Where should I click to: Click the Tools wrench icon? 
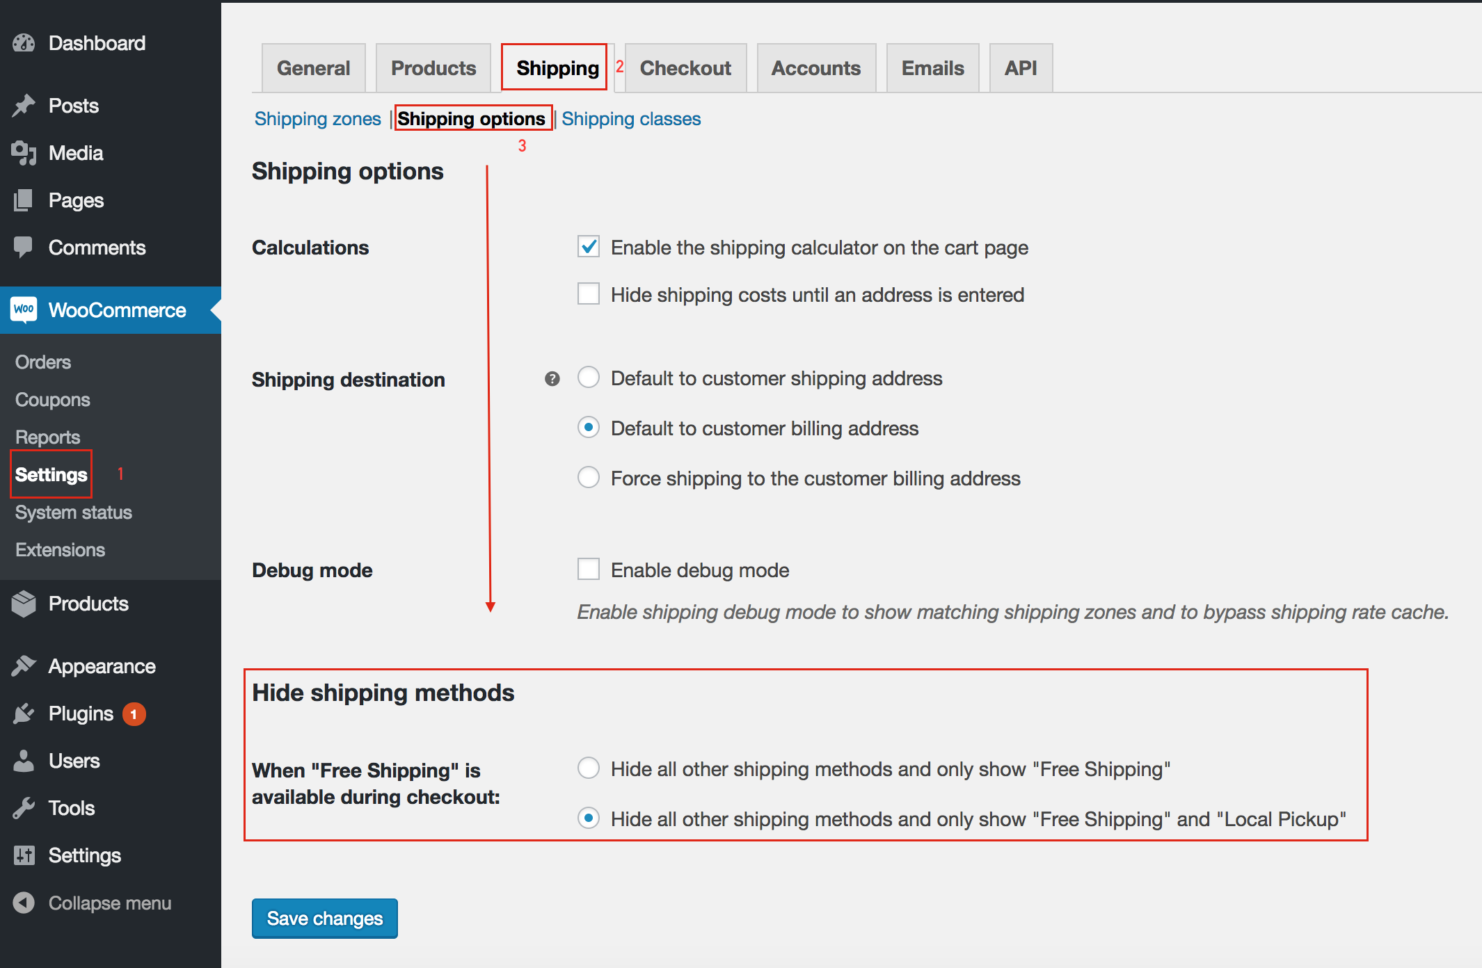coord(24,808)
